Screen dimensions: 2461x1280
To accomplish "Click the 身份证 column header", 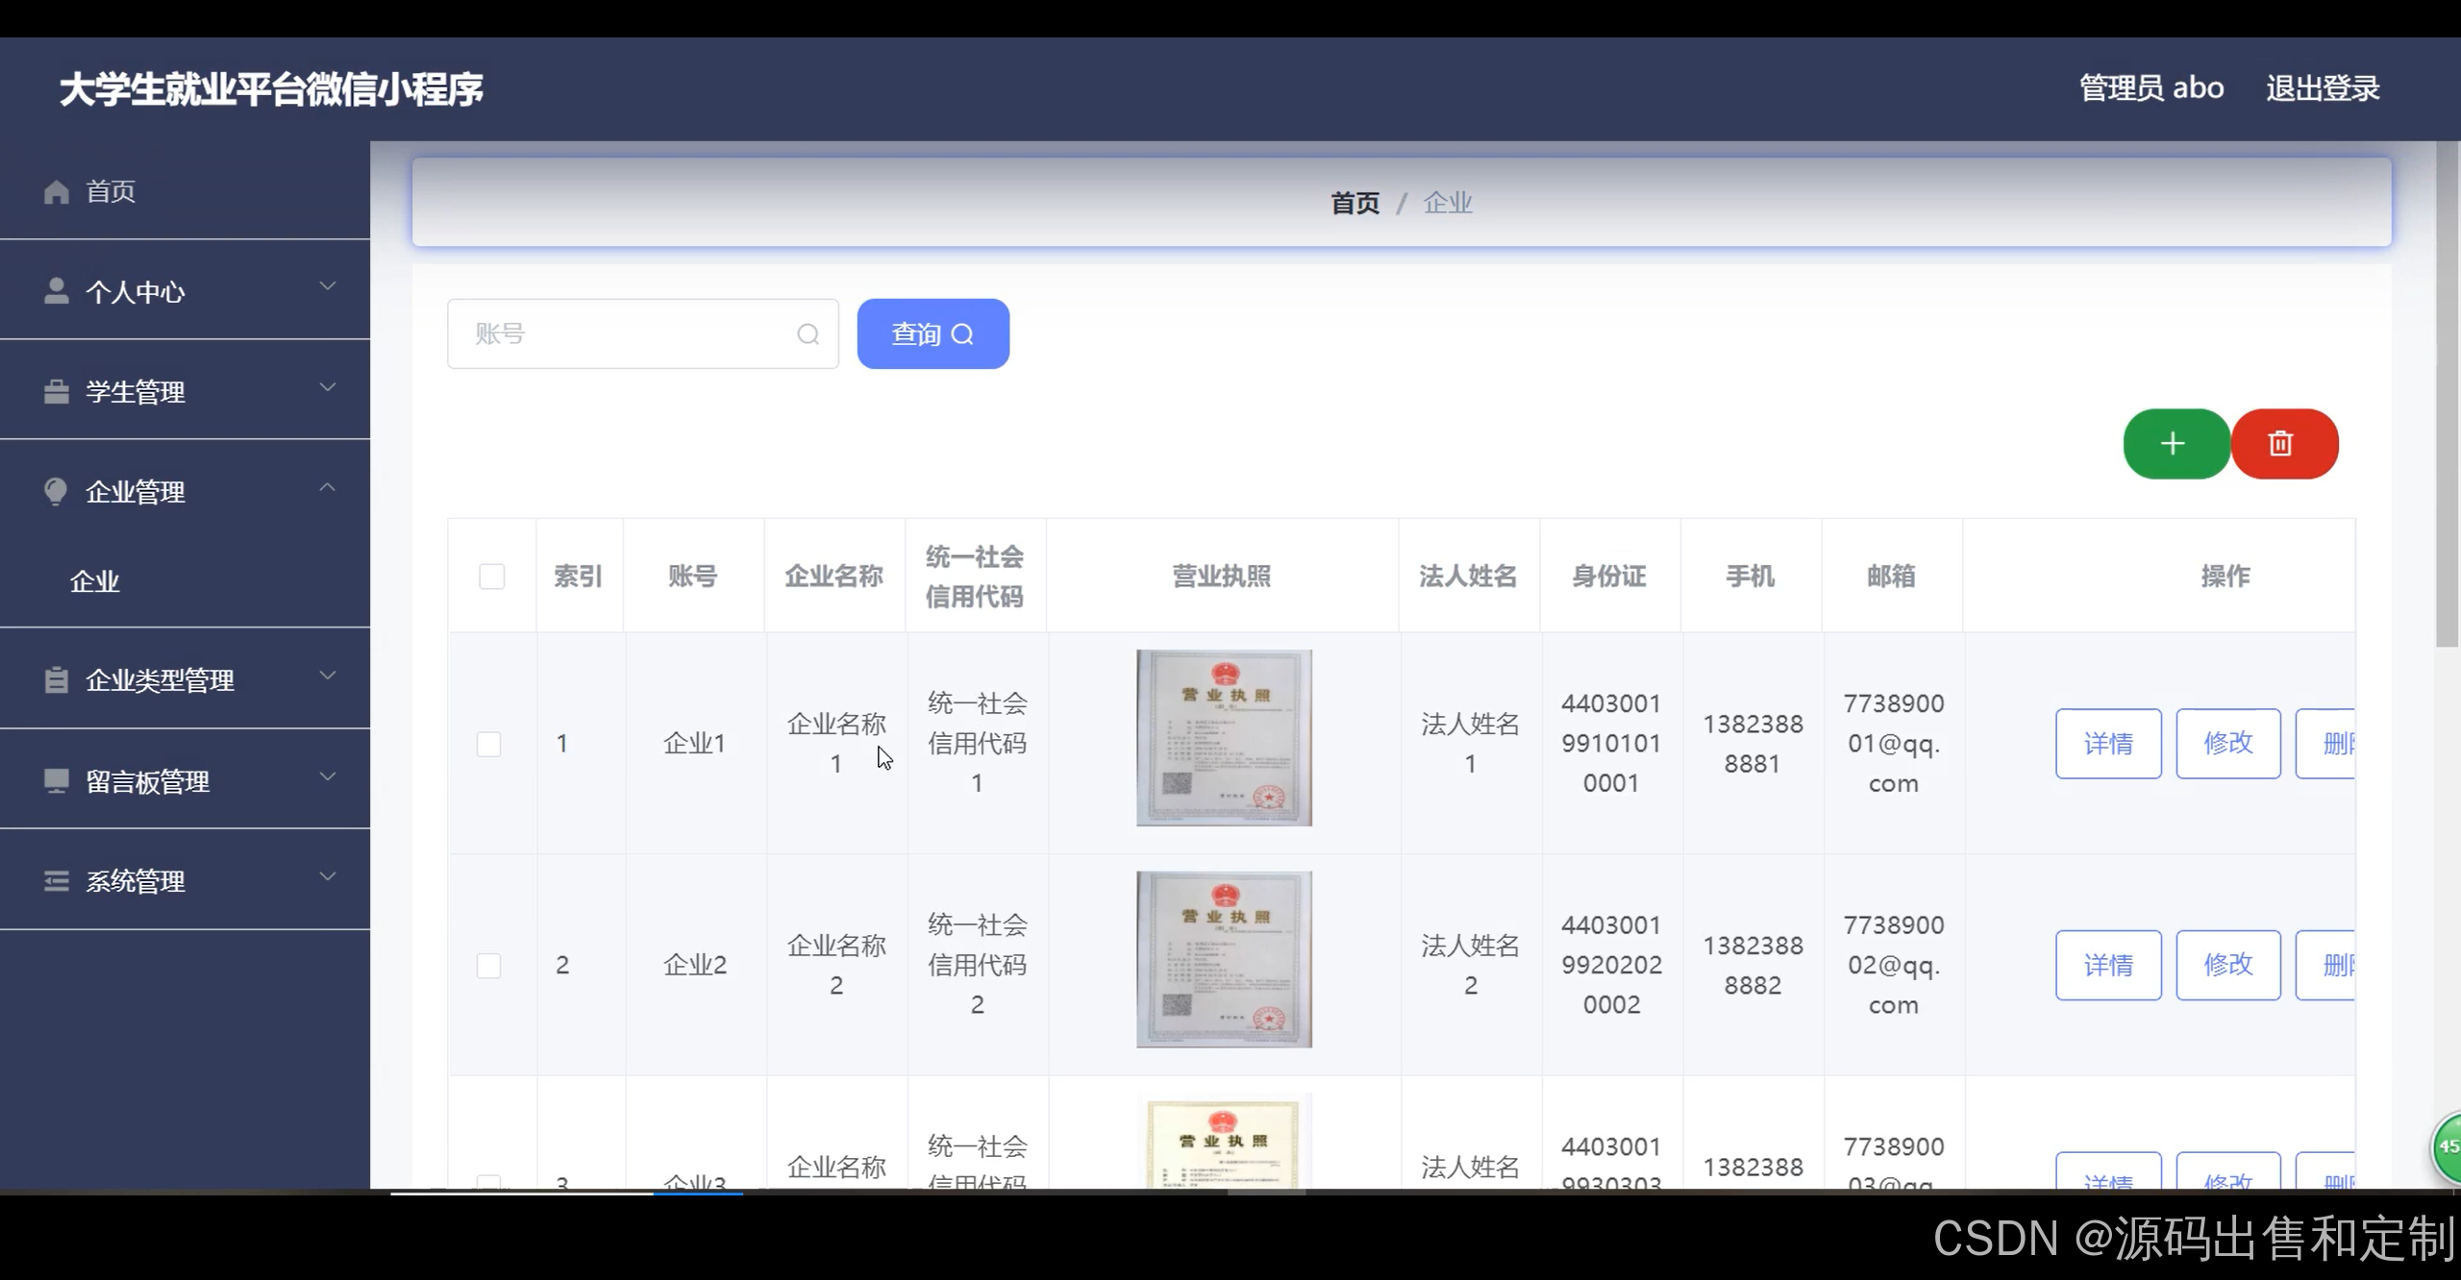I will tap(1609, 576).
